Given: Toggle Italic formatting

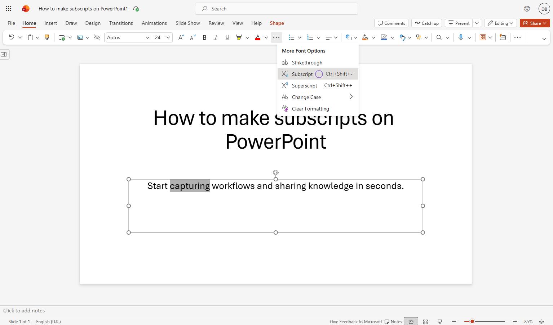Looking at the screenshot, I should (x=216, y=37).
